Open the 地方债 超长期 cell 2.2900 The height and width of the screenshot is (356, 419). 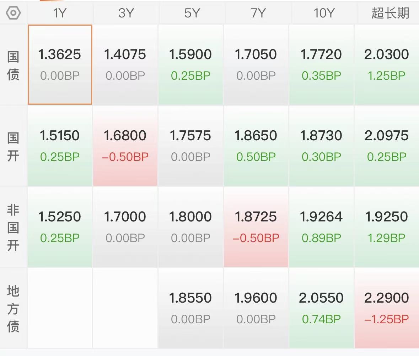point(387,308)
